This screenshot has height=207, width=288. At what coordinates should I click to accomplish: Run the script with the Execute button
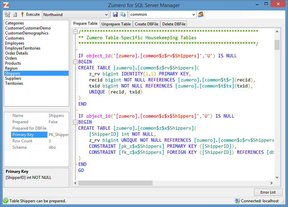[30, 14]
